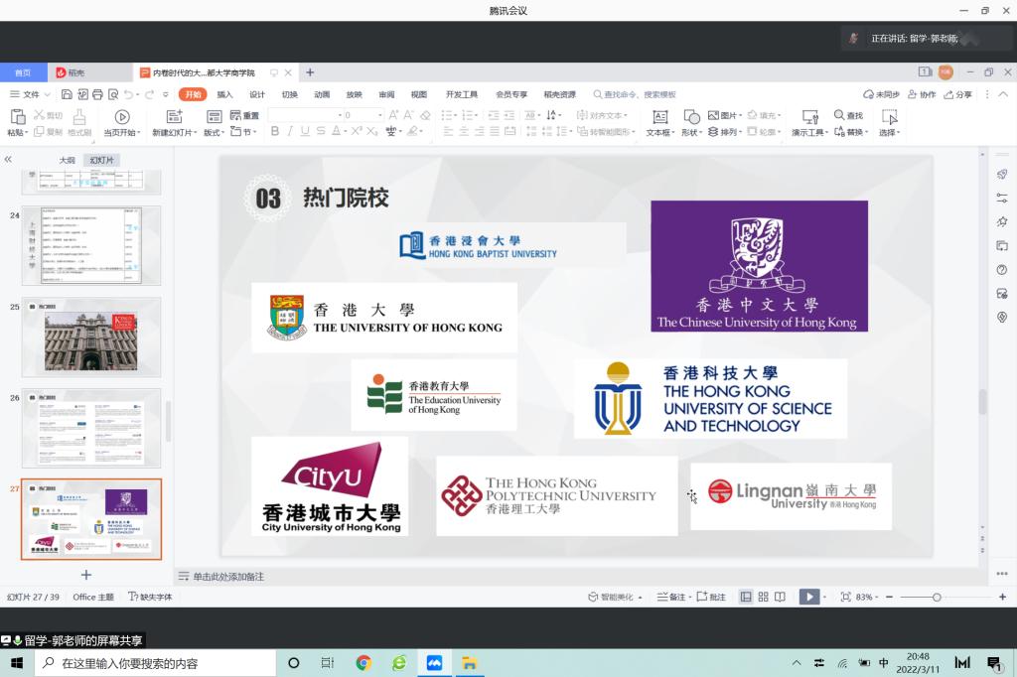Open Print Preview from quick access bar
The height and width of the screenshot is (677, 1017).
coord(113,94)
